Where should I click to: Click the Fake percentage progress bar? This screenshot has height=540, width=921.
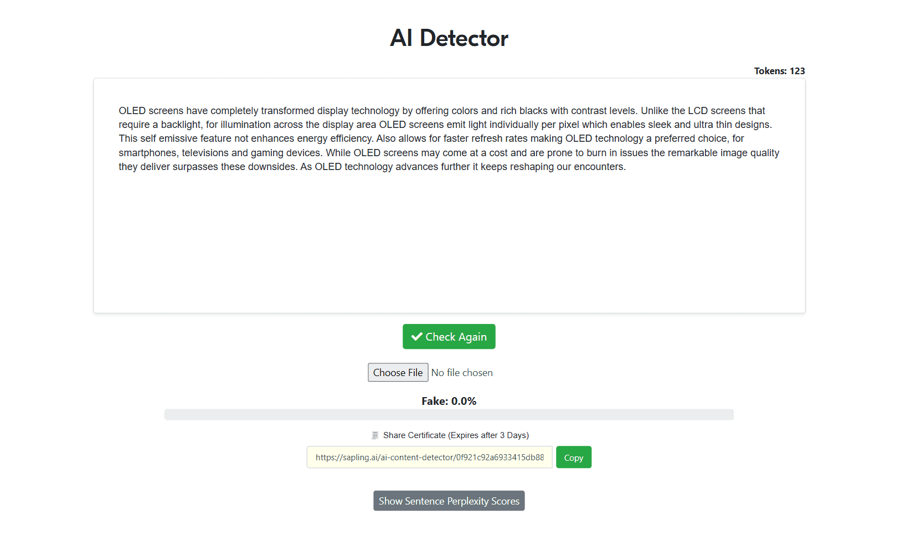pyautogui.click(x=449, y=415)
